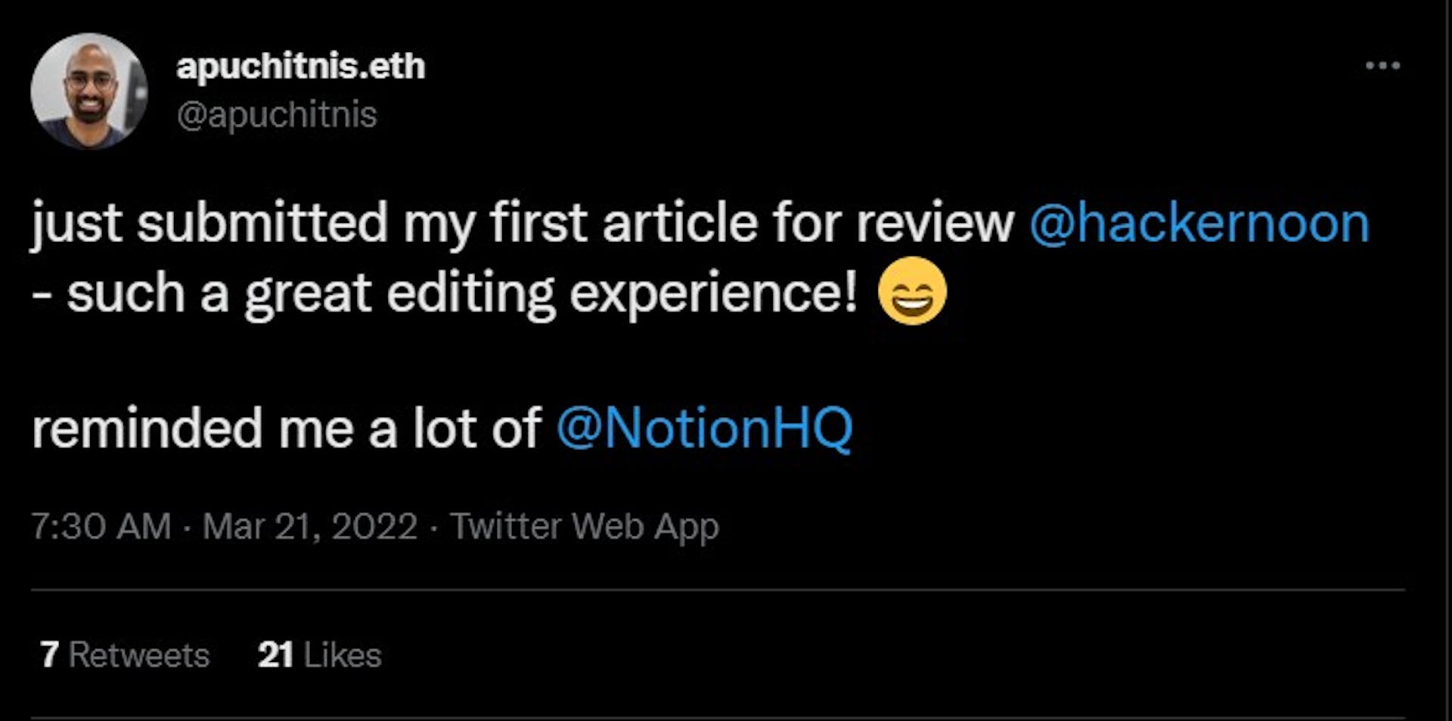
Task: Open the @hackernoon mention
Action: coord(1199,224)
